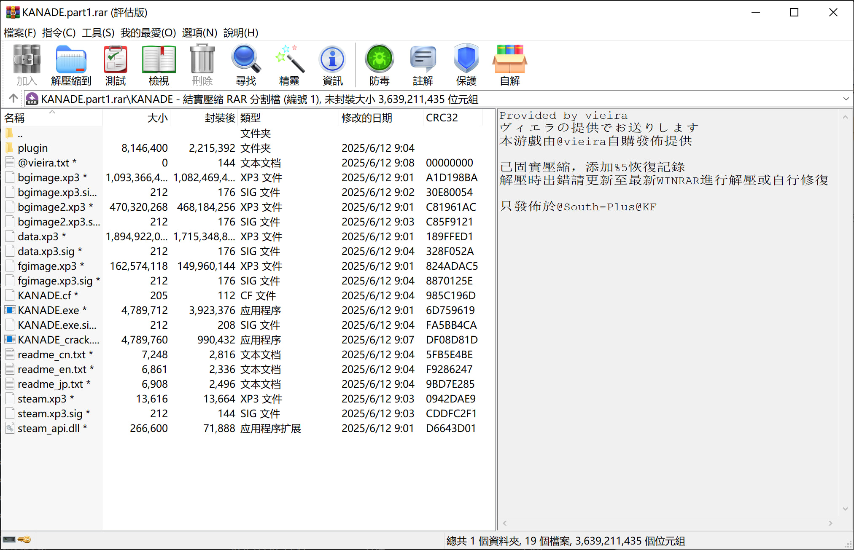854x550 pixels.
Task: Click the Find (尋找) magnifier icon
Action: (245, 64)
